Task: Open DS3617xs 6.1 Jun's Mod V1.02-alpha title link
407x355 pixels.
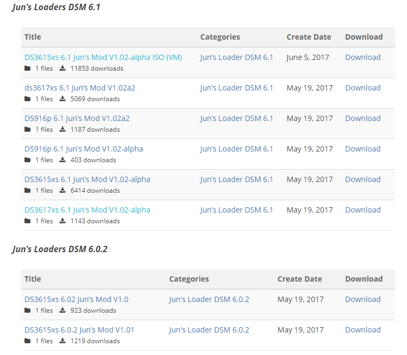Action: [87, 210]
